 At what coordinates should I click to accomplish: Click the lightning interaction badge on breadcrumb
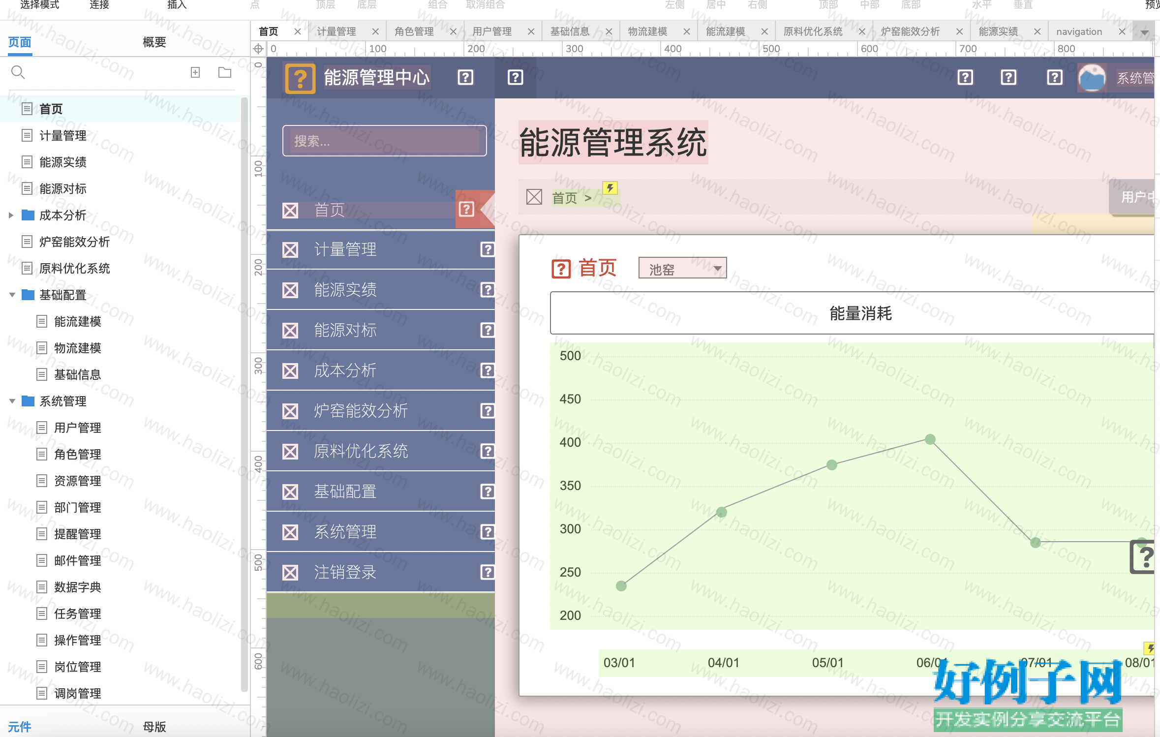610,188
